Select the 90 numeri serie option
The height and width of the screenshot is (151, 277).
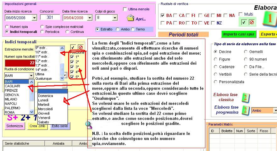[x=246, y=59]
